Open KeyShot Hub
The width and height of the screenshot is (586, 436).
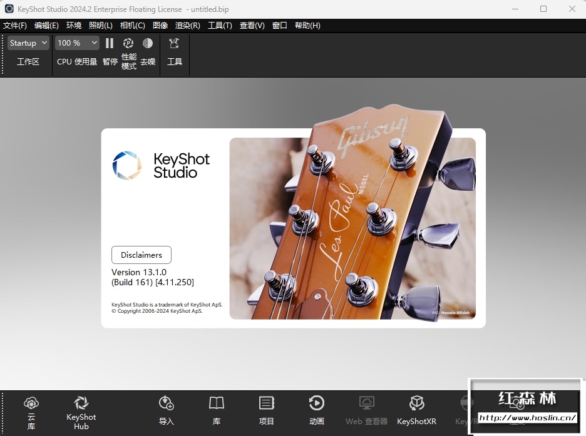tap(81, 412)
